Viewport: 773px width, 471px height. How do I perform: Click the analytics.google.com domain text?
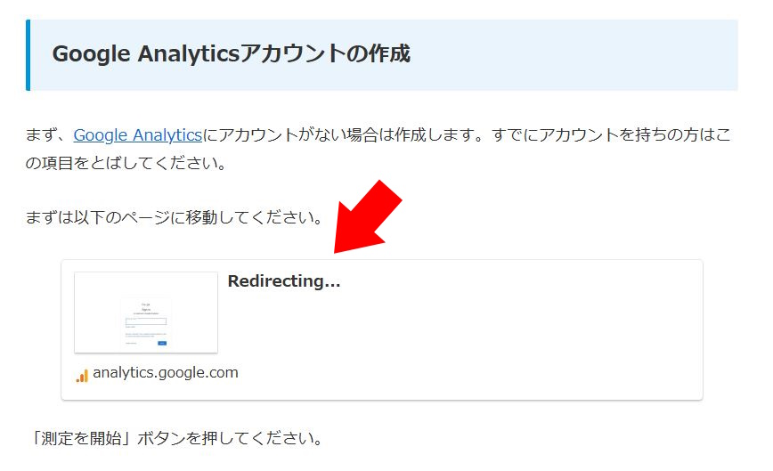(x=165, y=372)
